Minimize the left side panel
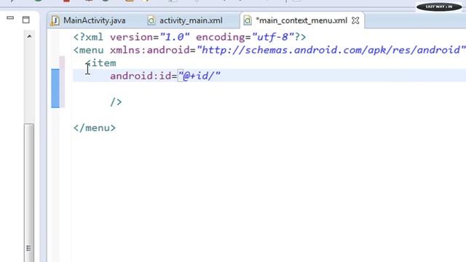 (10, 18)
